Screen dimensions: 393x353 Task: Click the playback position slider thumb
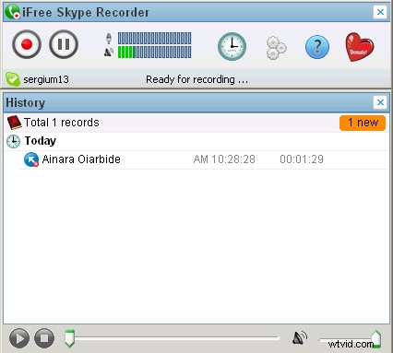pos(70,338)
